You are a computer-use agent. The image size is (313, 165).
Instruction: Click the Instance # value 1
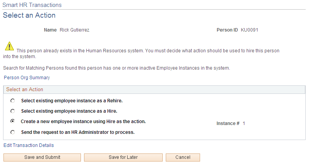click(x=244, y=123)
